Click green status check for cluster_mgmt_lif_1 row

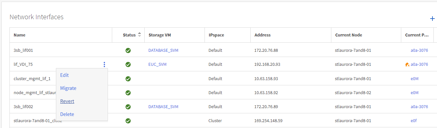pyautogui.click(x=128, y=79)
